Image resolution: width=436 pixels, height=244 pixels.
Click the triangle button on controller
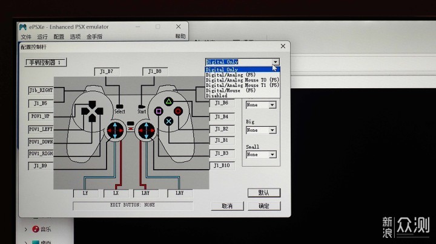point(168,101)
